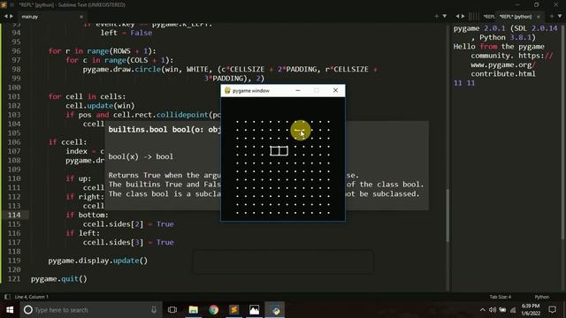
Task: Open the Windows Start menu
Action: (x=10, y=310)
